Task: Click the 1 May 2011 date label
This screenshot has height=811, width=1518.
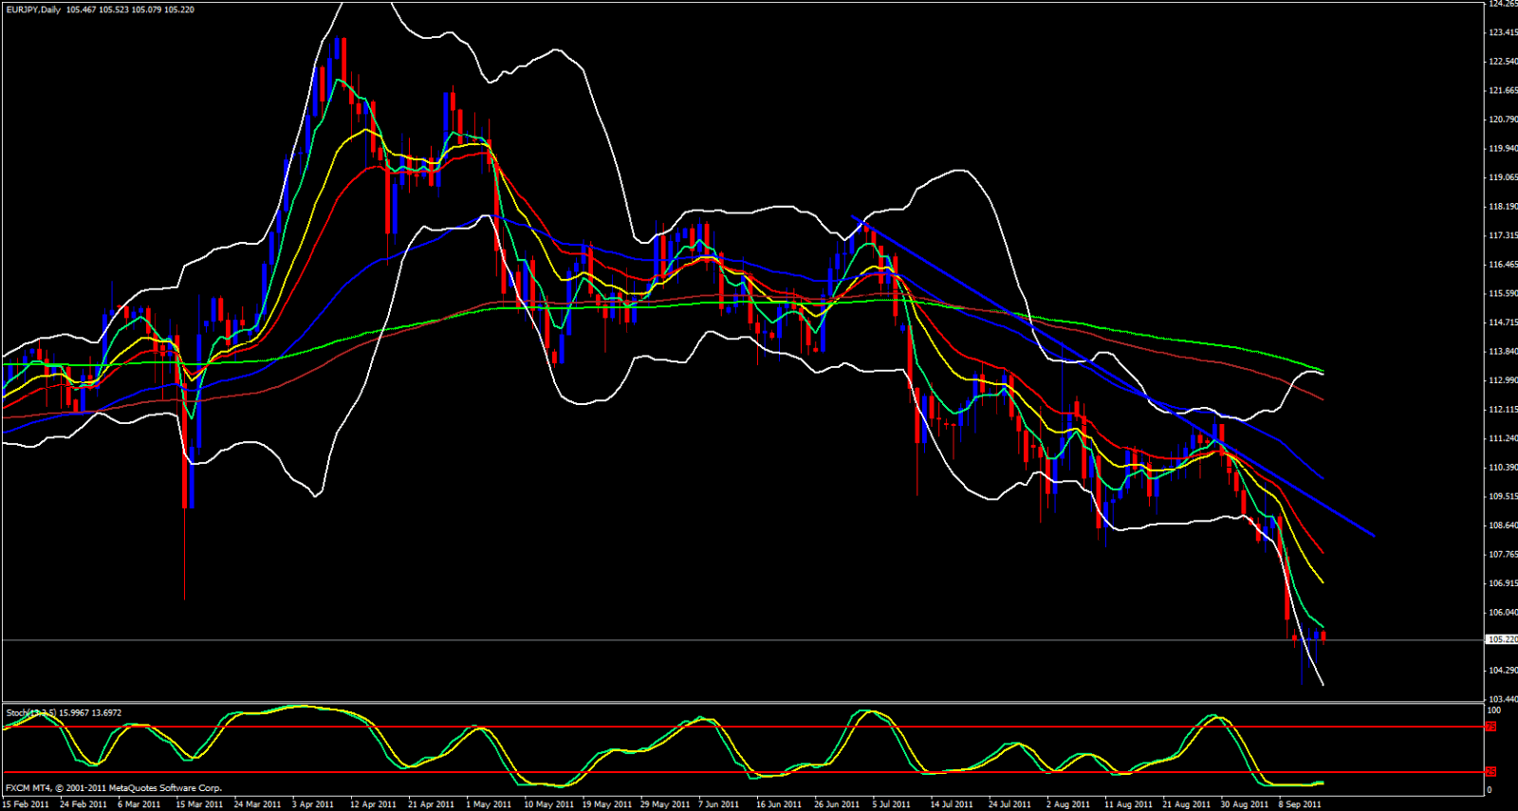Action: pos(489,804)
